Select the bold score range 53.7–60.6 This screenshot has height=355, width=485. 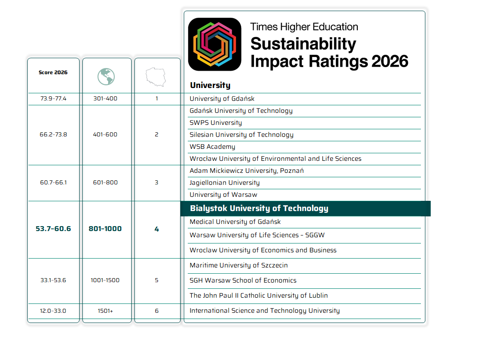53,229
